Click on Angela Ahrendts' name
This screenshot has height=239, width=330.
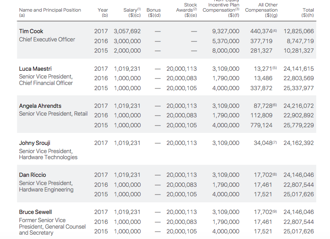tap(40, 106)
